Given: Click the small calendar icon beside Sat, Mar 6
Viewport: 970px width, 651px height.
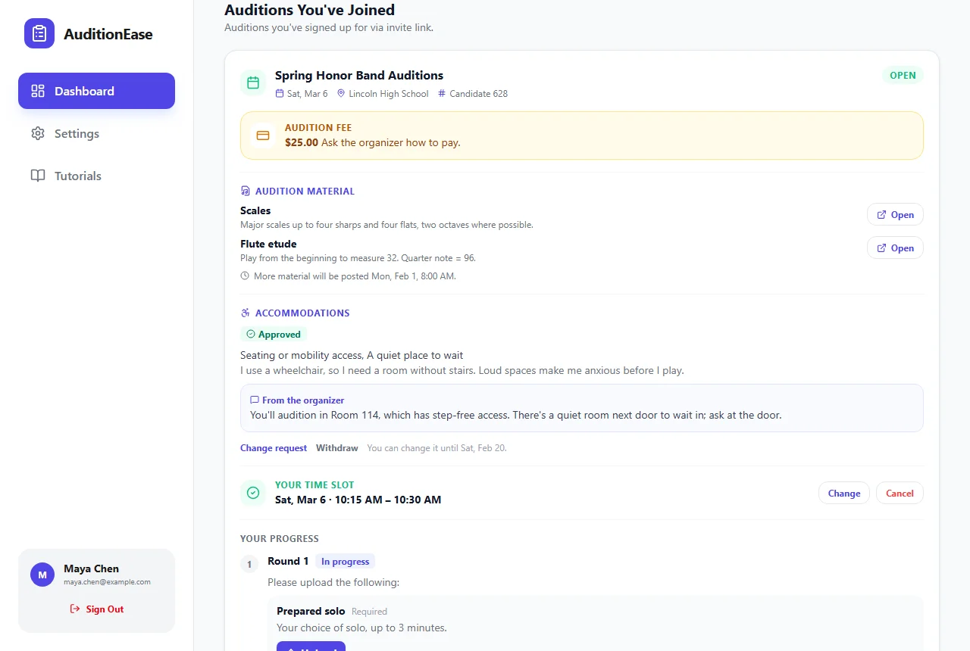Looking at the screenshot, I should (x=280, y=94).
